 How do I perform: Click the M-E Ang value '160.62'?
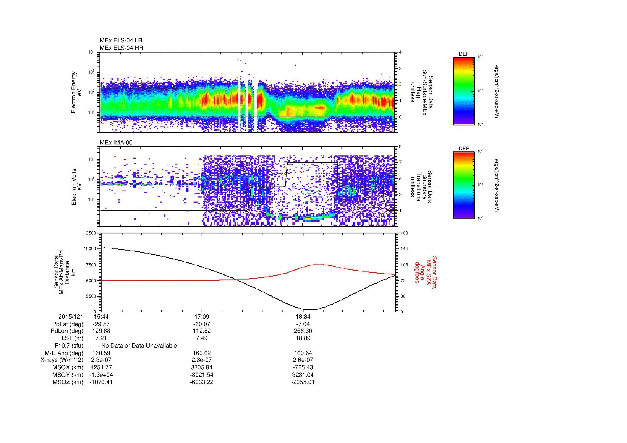tap(202, 353)
